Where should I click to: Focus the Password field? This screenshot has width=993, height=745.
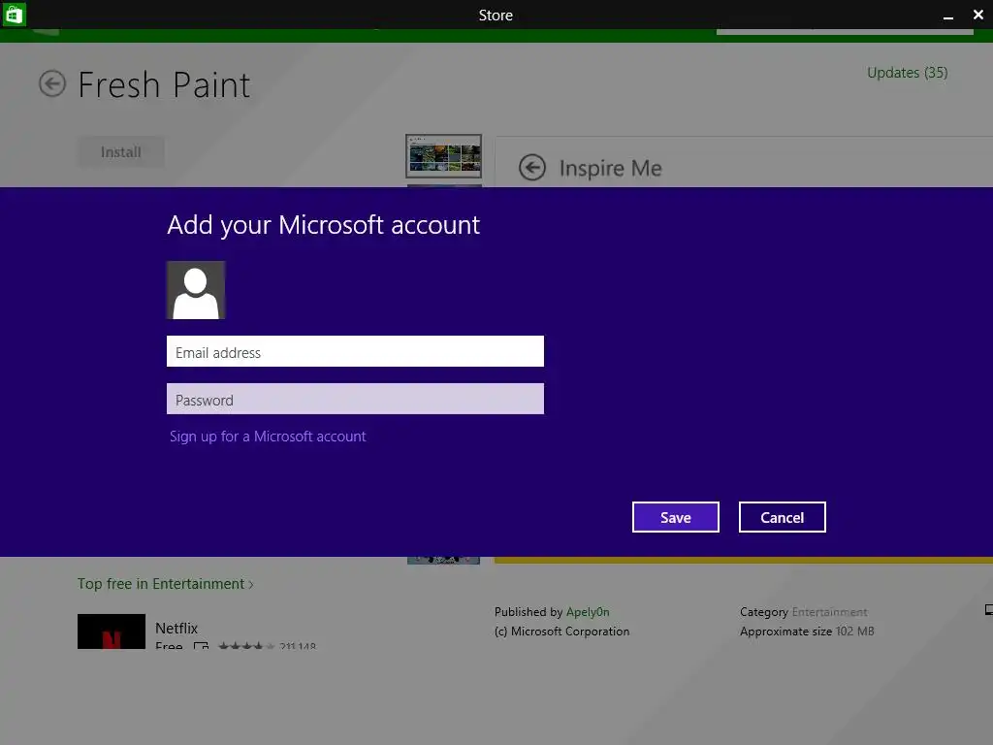[x=355, y=399]
